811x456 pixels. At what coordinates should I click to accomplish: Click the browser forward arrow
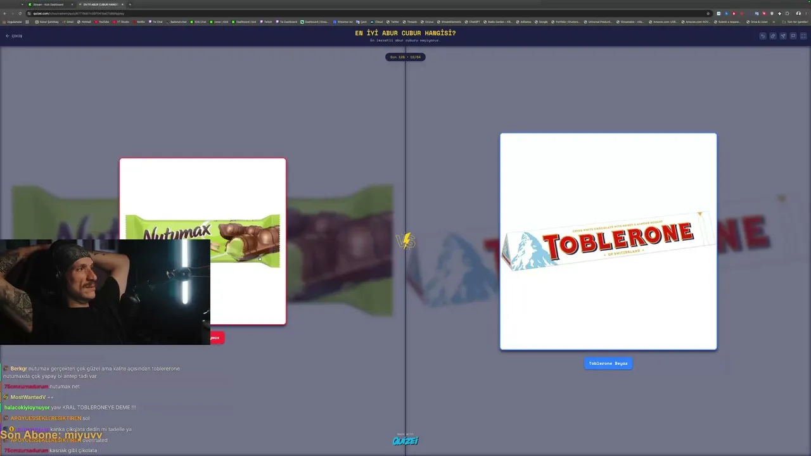13,13
